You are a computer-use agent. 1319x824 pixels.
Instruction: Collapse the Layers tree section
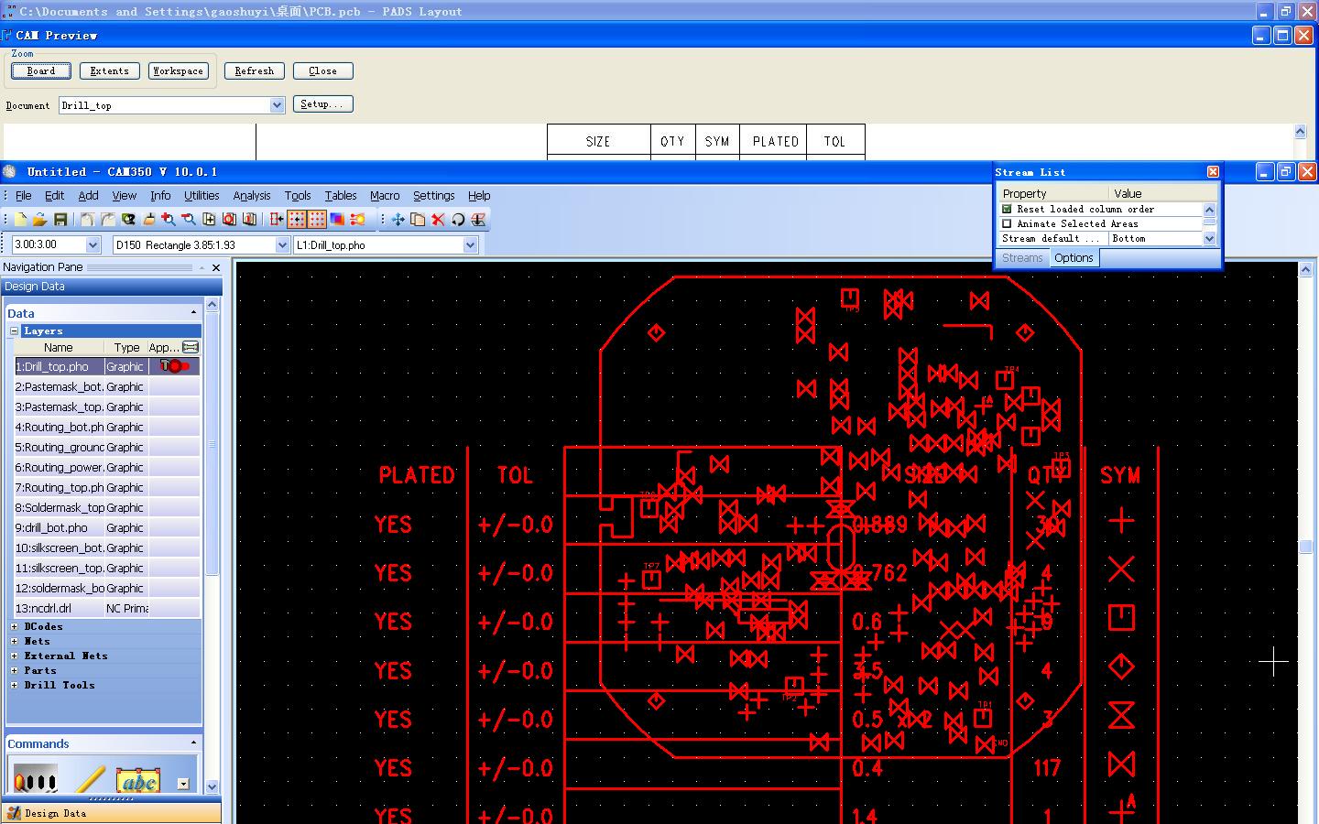[x=15, y=331]
